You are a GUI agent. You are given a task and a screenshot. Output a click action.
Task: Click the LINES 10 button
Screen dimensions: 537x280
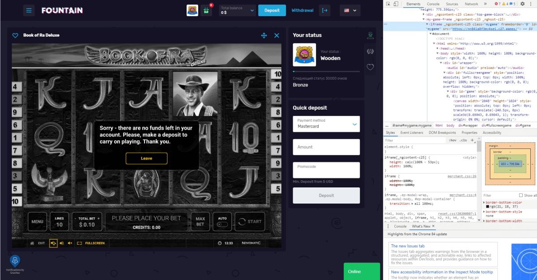[60, 221]
